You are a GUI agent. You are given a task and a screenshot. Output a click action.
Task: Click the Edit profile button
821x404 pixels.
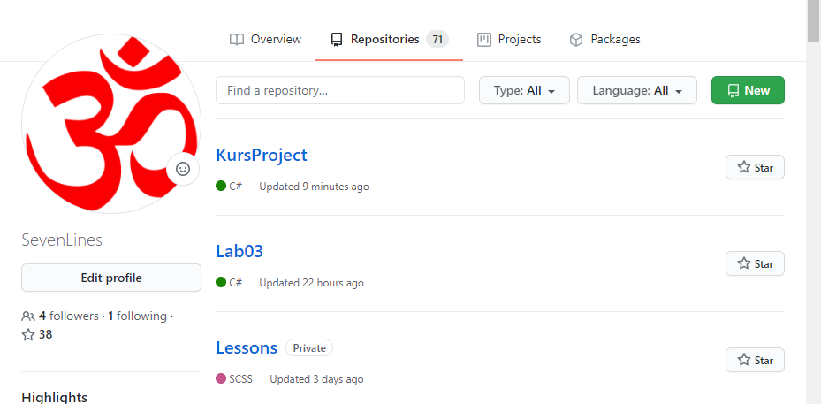point(111,278)
